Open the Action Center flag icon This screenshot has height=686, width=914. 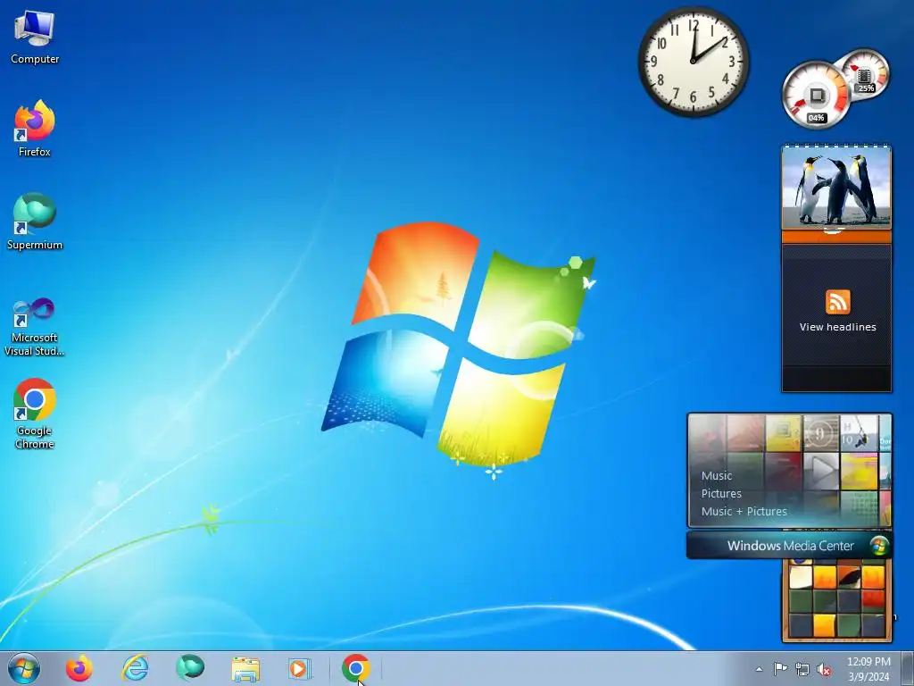pos(780,669)
